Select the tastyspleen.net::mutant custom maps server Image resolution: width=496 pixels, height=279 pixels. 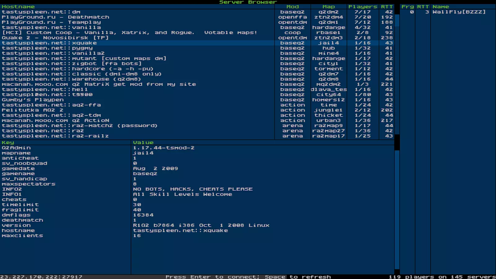coord(197,59)
